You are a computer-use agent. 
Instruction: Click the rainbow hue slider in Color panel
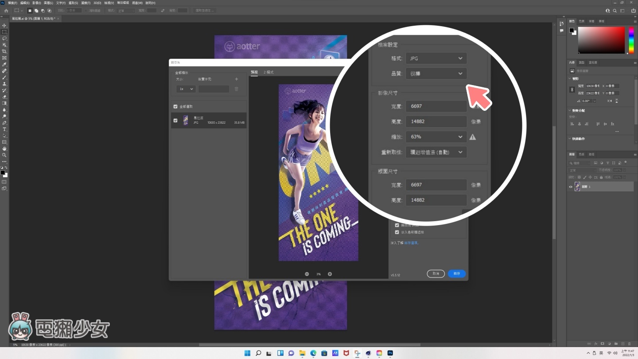631,40
